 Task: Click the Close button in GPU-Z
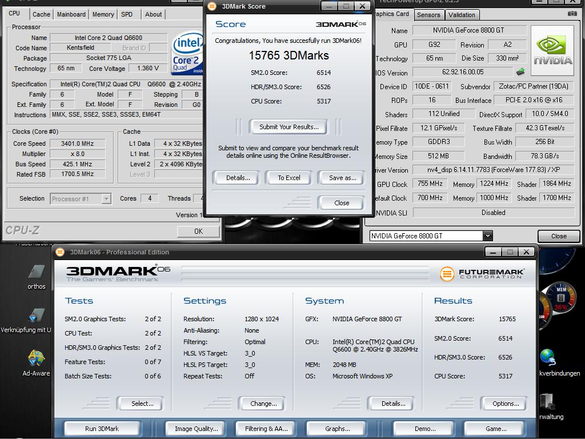pyautogui.click(x=559, y=236)
